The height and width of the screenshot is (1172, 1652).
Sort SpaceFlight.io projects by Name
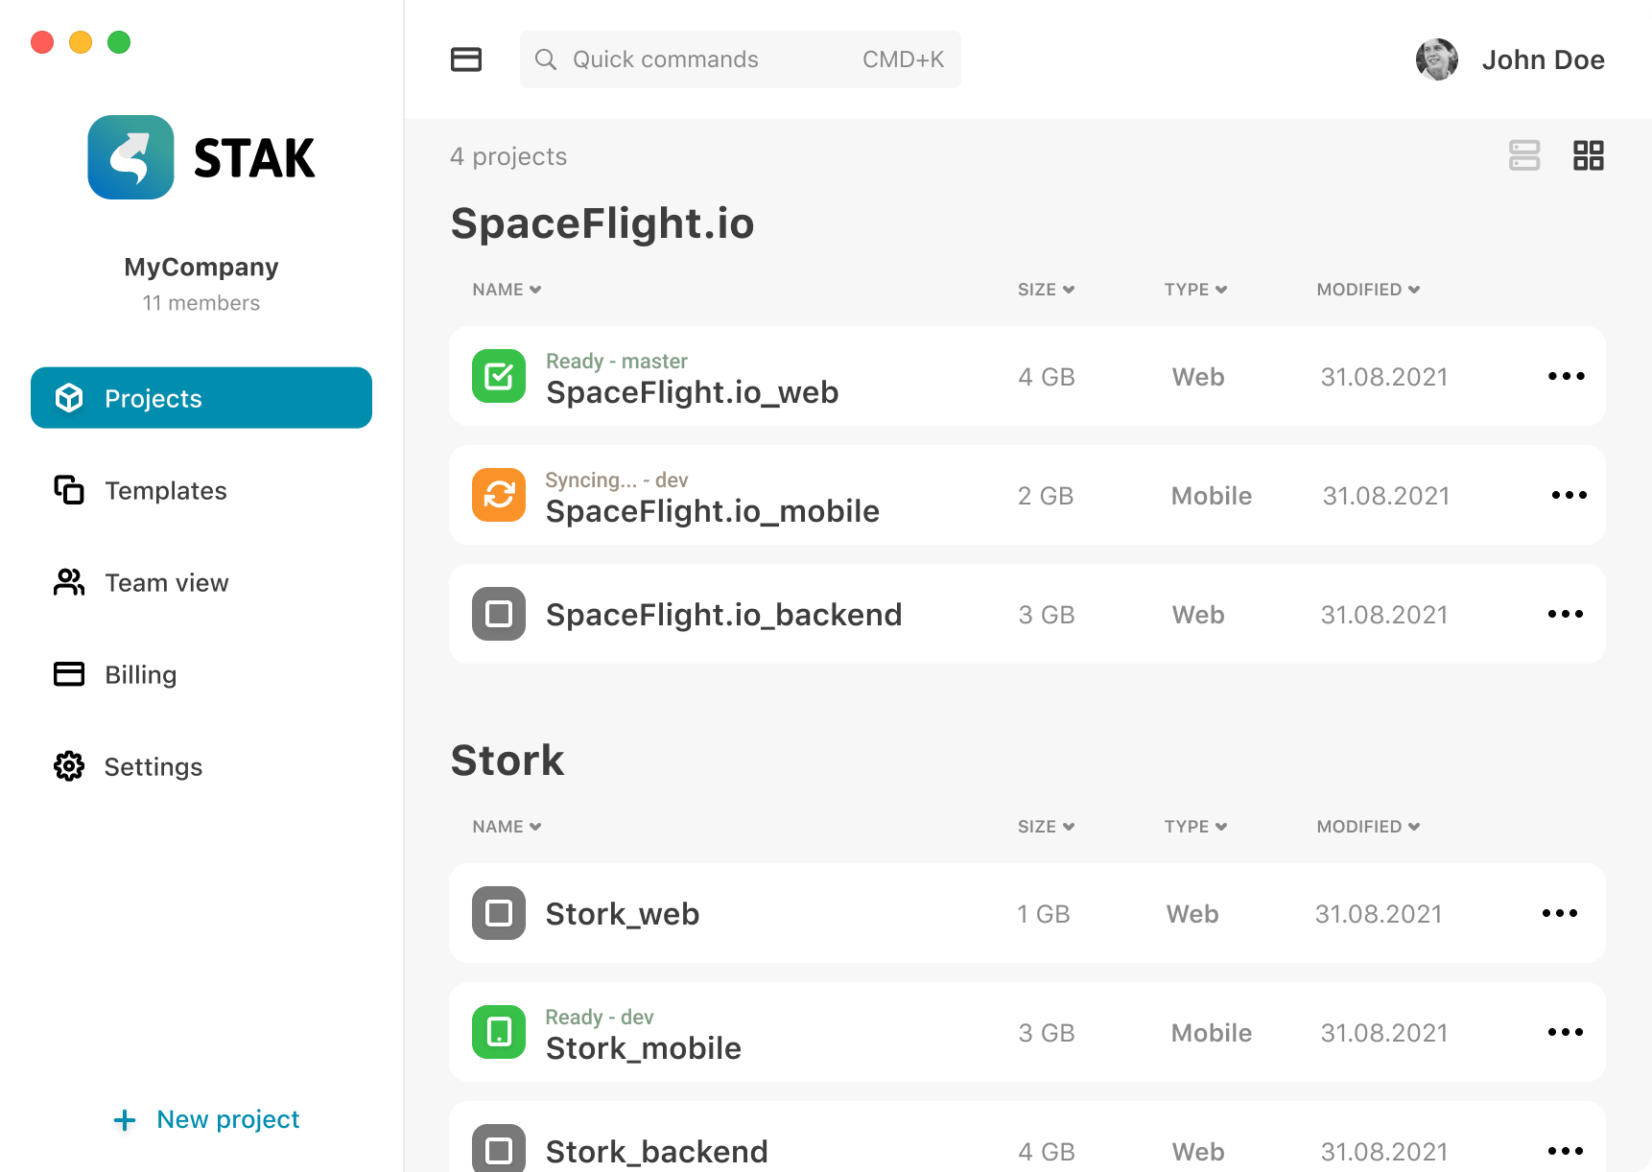point(507,290)
